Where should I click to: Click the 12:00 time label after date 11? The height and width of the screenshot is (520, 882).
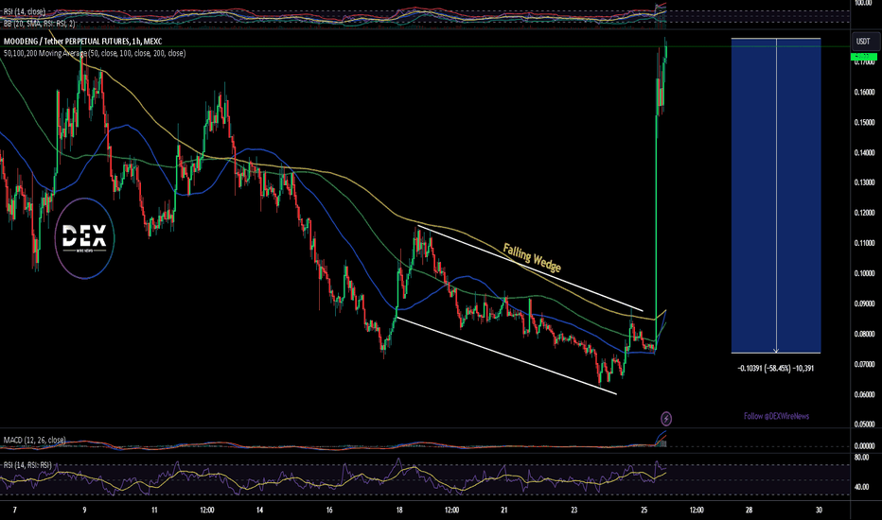click(x=207, y=511)
